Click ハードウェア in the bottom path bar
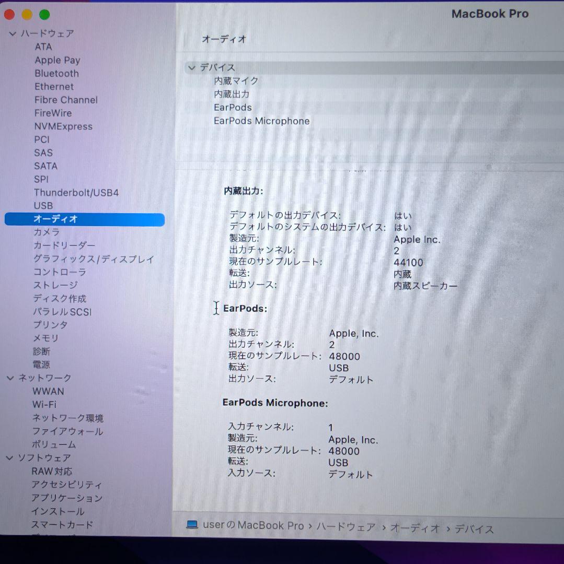The width and height of the screenshot is (564, 564). tap(346, 527)
